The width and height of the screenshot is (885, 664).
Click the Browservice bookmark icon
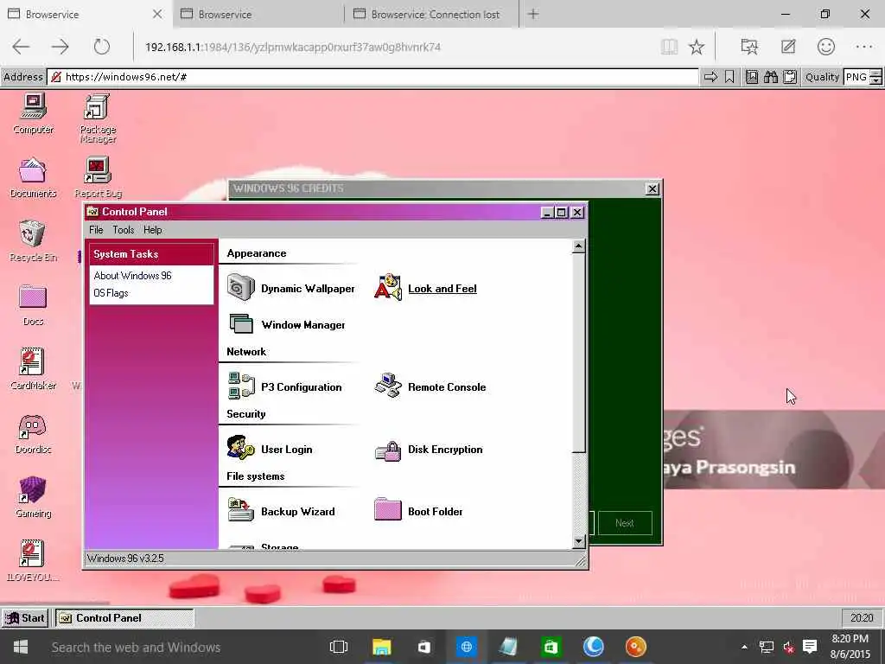729,77
